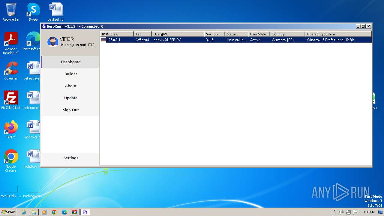Image resolution: width=384 pixels, height=216 pixels.
Task: Select the 127.0.0.1 client row
Action: (x=236, y=40)
